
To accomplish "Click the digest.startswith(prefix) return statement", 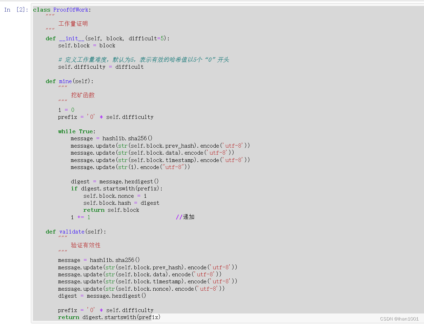I will click(x=109, y=317).
